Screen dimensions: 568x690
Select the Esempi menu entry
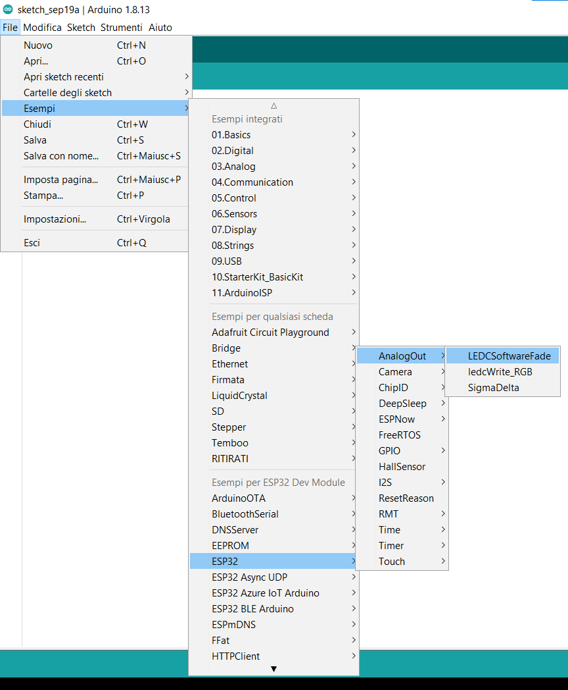(96, 109)
